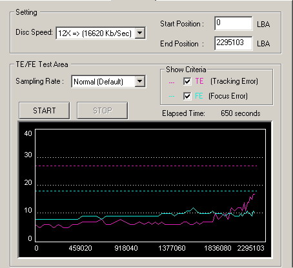Click the grayed STOP button
Image resolution: width=293 pixels, height=268 pixels.
click(103, 111)
